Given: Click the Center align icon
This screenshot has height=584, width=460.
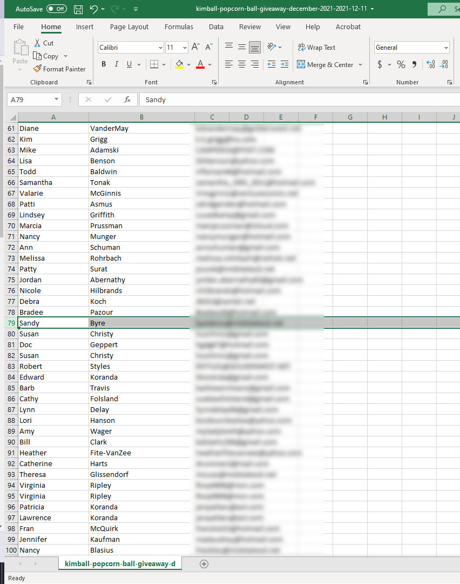Looking at the screenshot, I should tap(242, 64).
